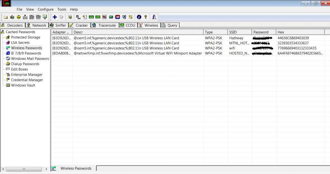Image resolution: width=330 pixels, height=174 pixels.
Task: Select LSA Secrets in tree
Action: pyautogui.click(x=20, y=43)
